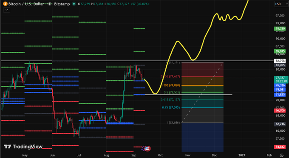
Task: Select the blue 74,081 price label
Action: [x=280, y=90]
